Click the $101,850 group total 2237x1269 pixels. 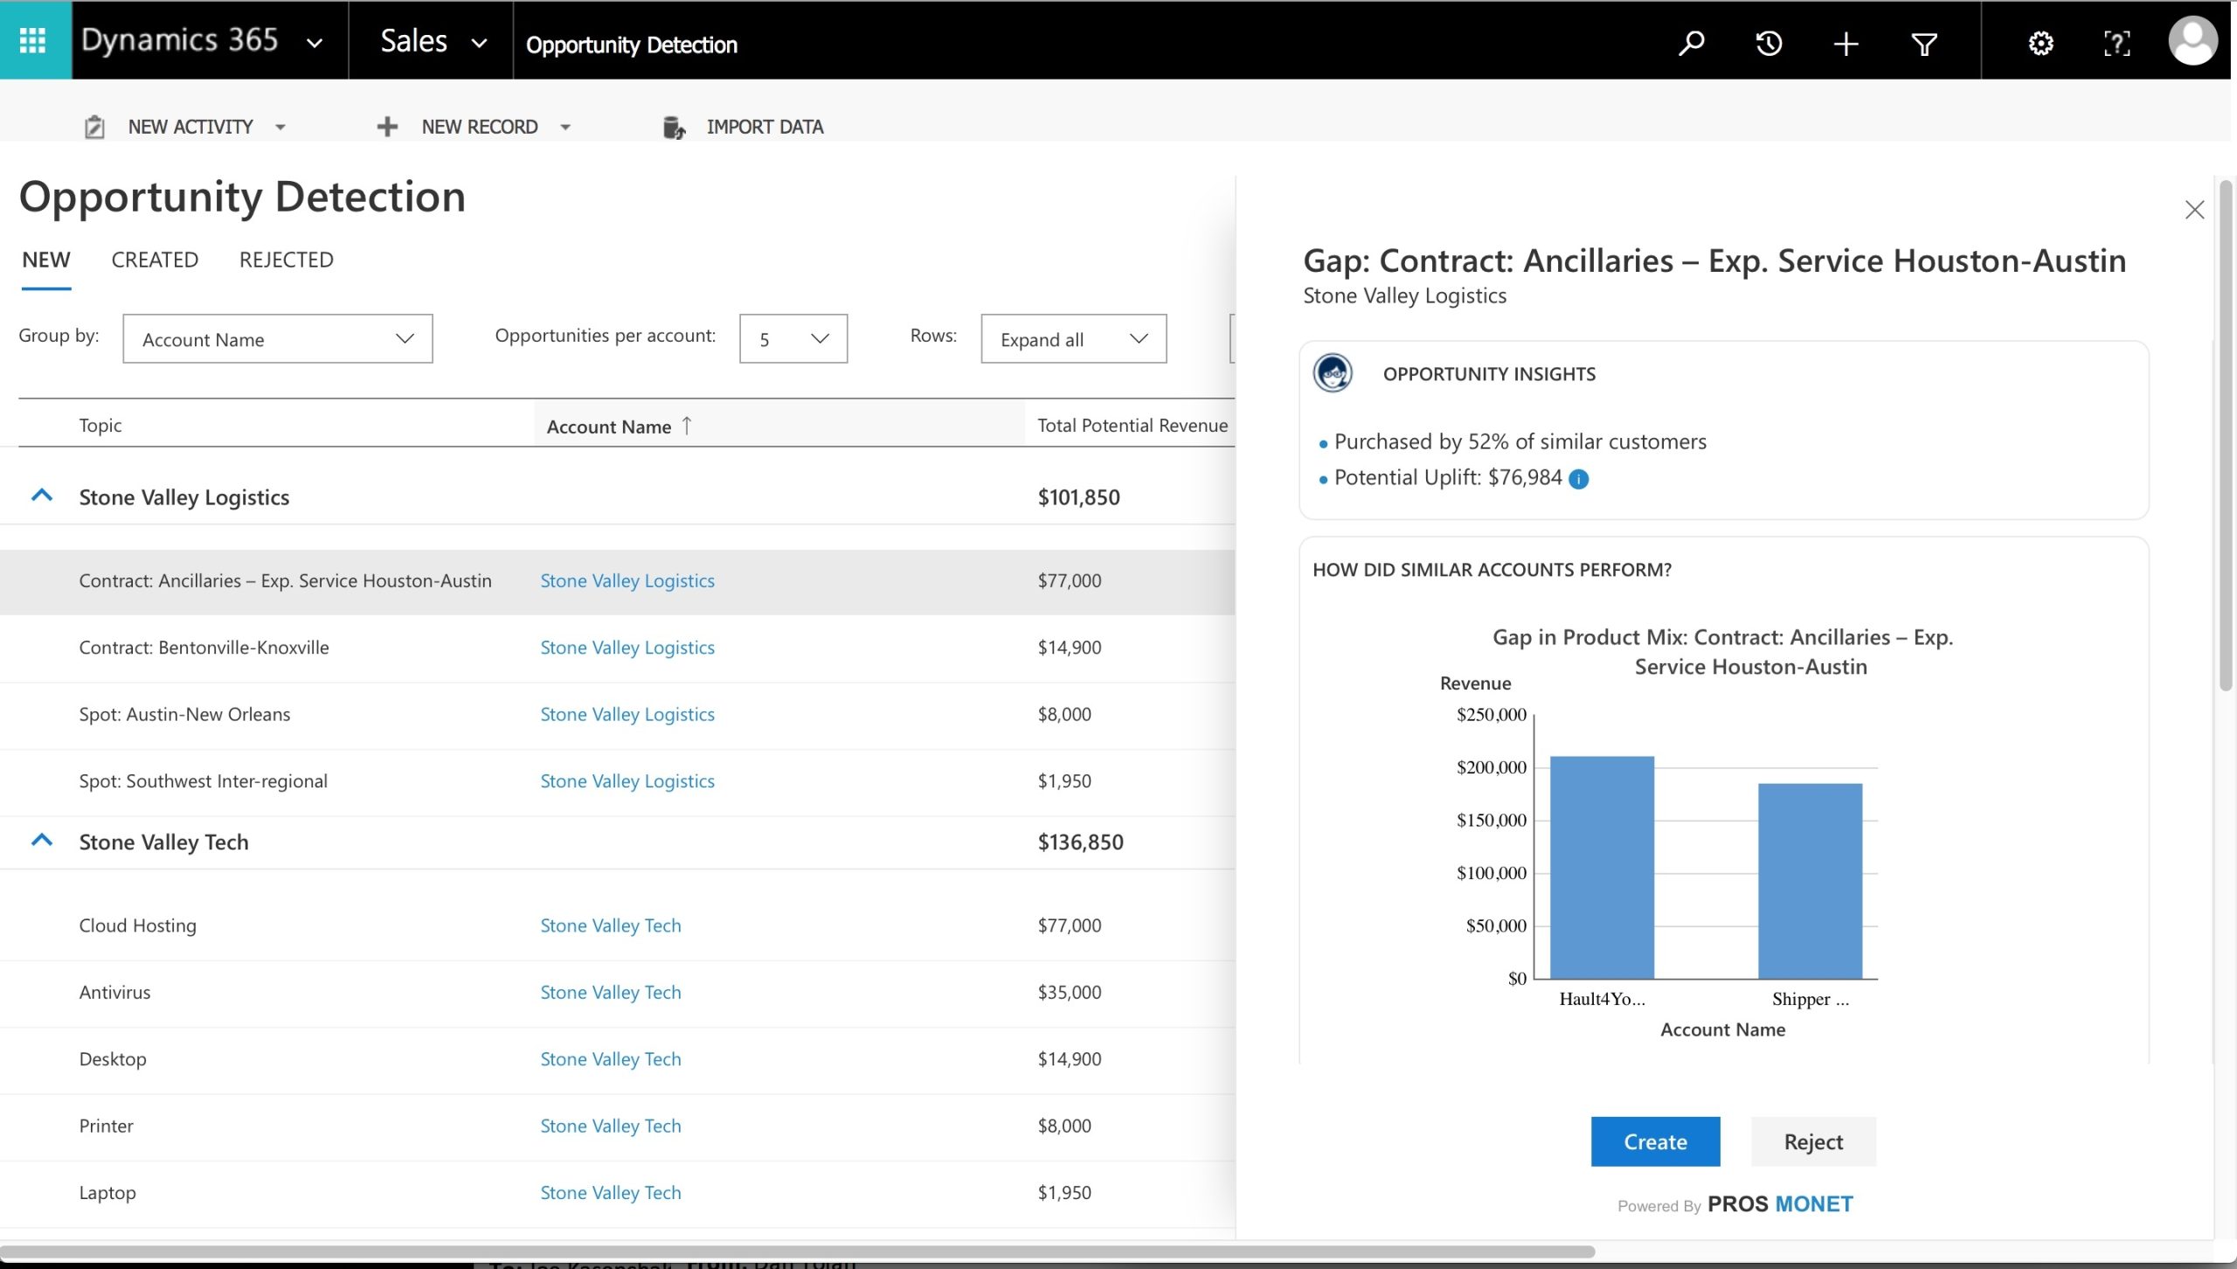(x=1078, y=497)
